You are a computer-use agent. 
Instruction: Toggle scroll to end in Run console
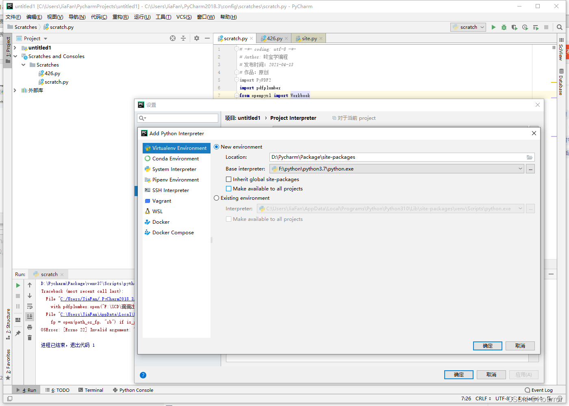[30, 316]
